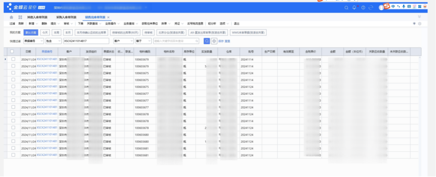Select the WMS未审单据 scheme button
The width and height of the screenshot is (436, 177).
click(x=248, y=32)
